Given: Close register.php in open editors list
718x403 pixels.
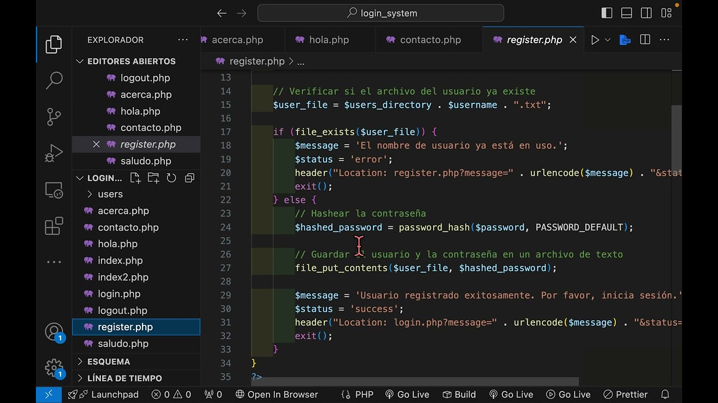Looking at the screenshot, I should (96, 144).
